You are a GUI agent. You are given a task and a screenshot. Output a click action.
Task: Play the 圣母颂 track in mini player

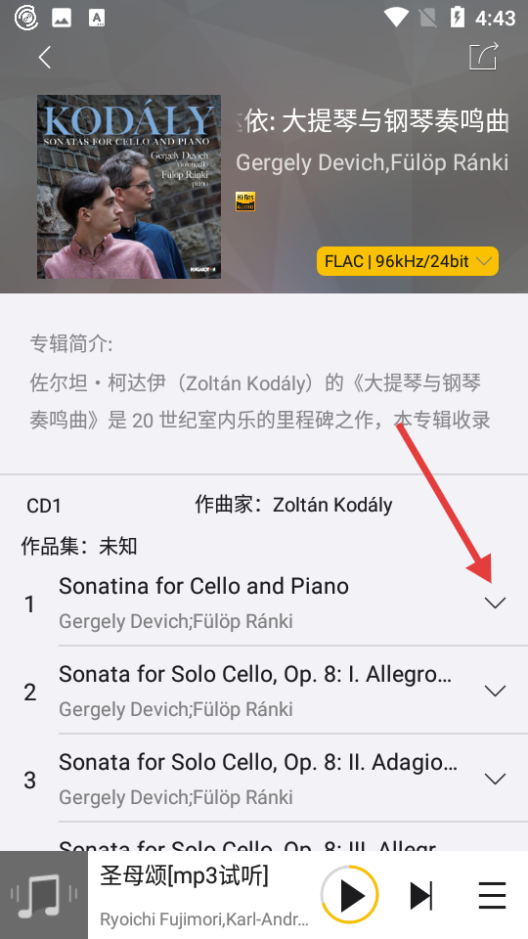click(x=350, y=895)
